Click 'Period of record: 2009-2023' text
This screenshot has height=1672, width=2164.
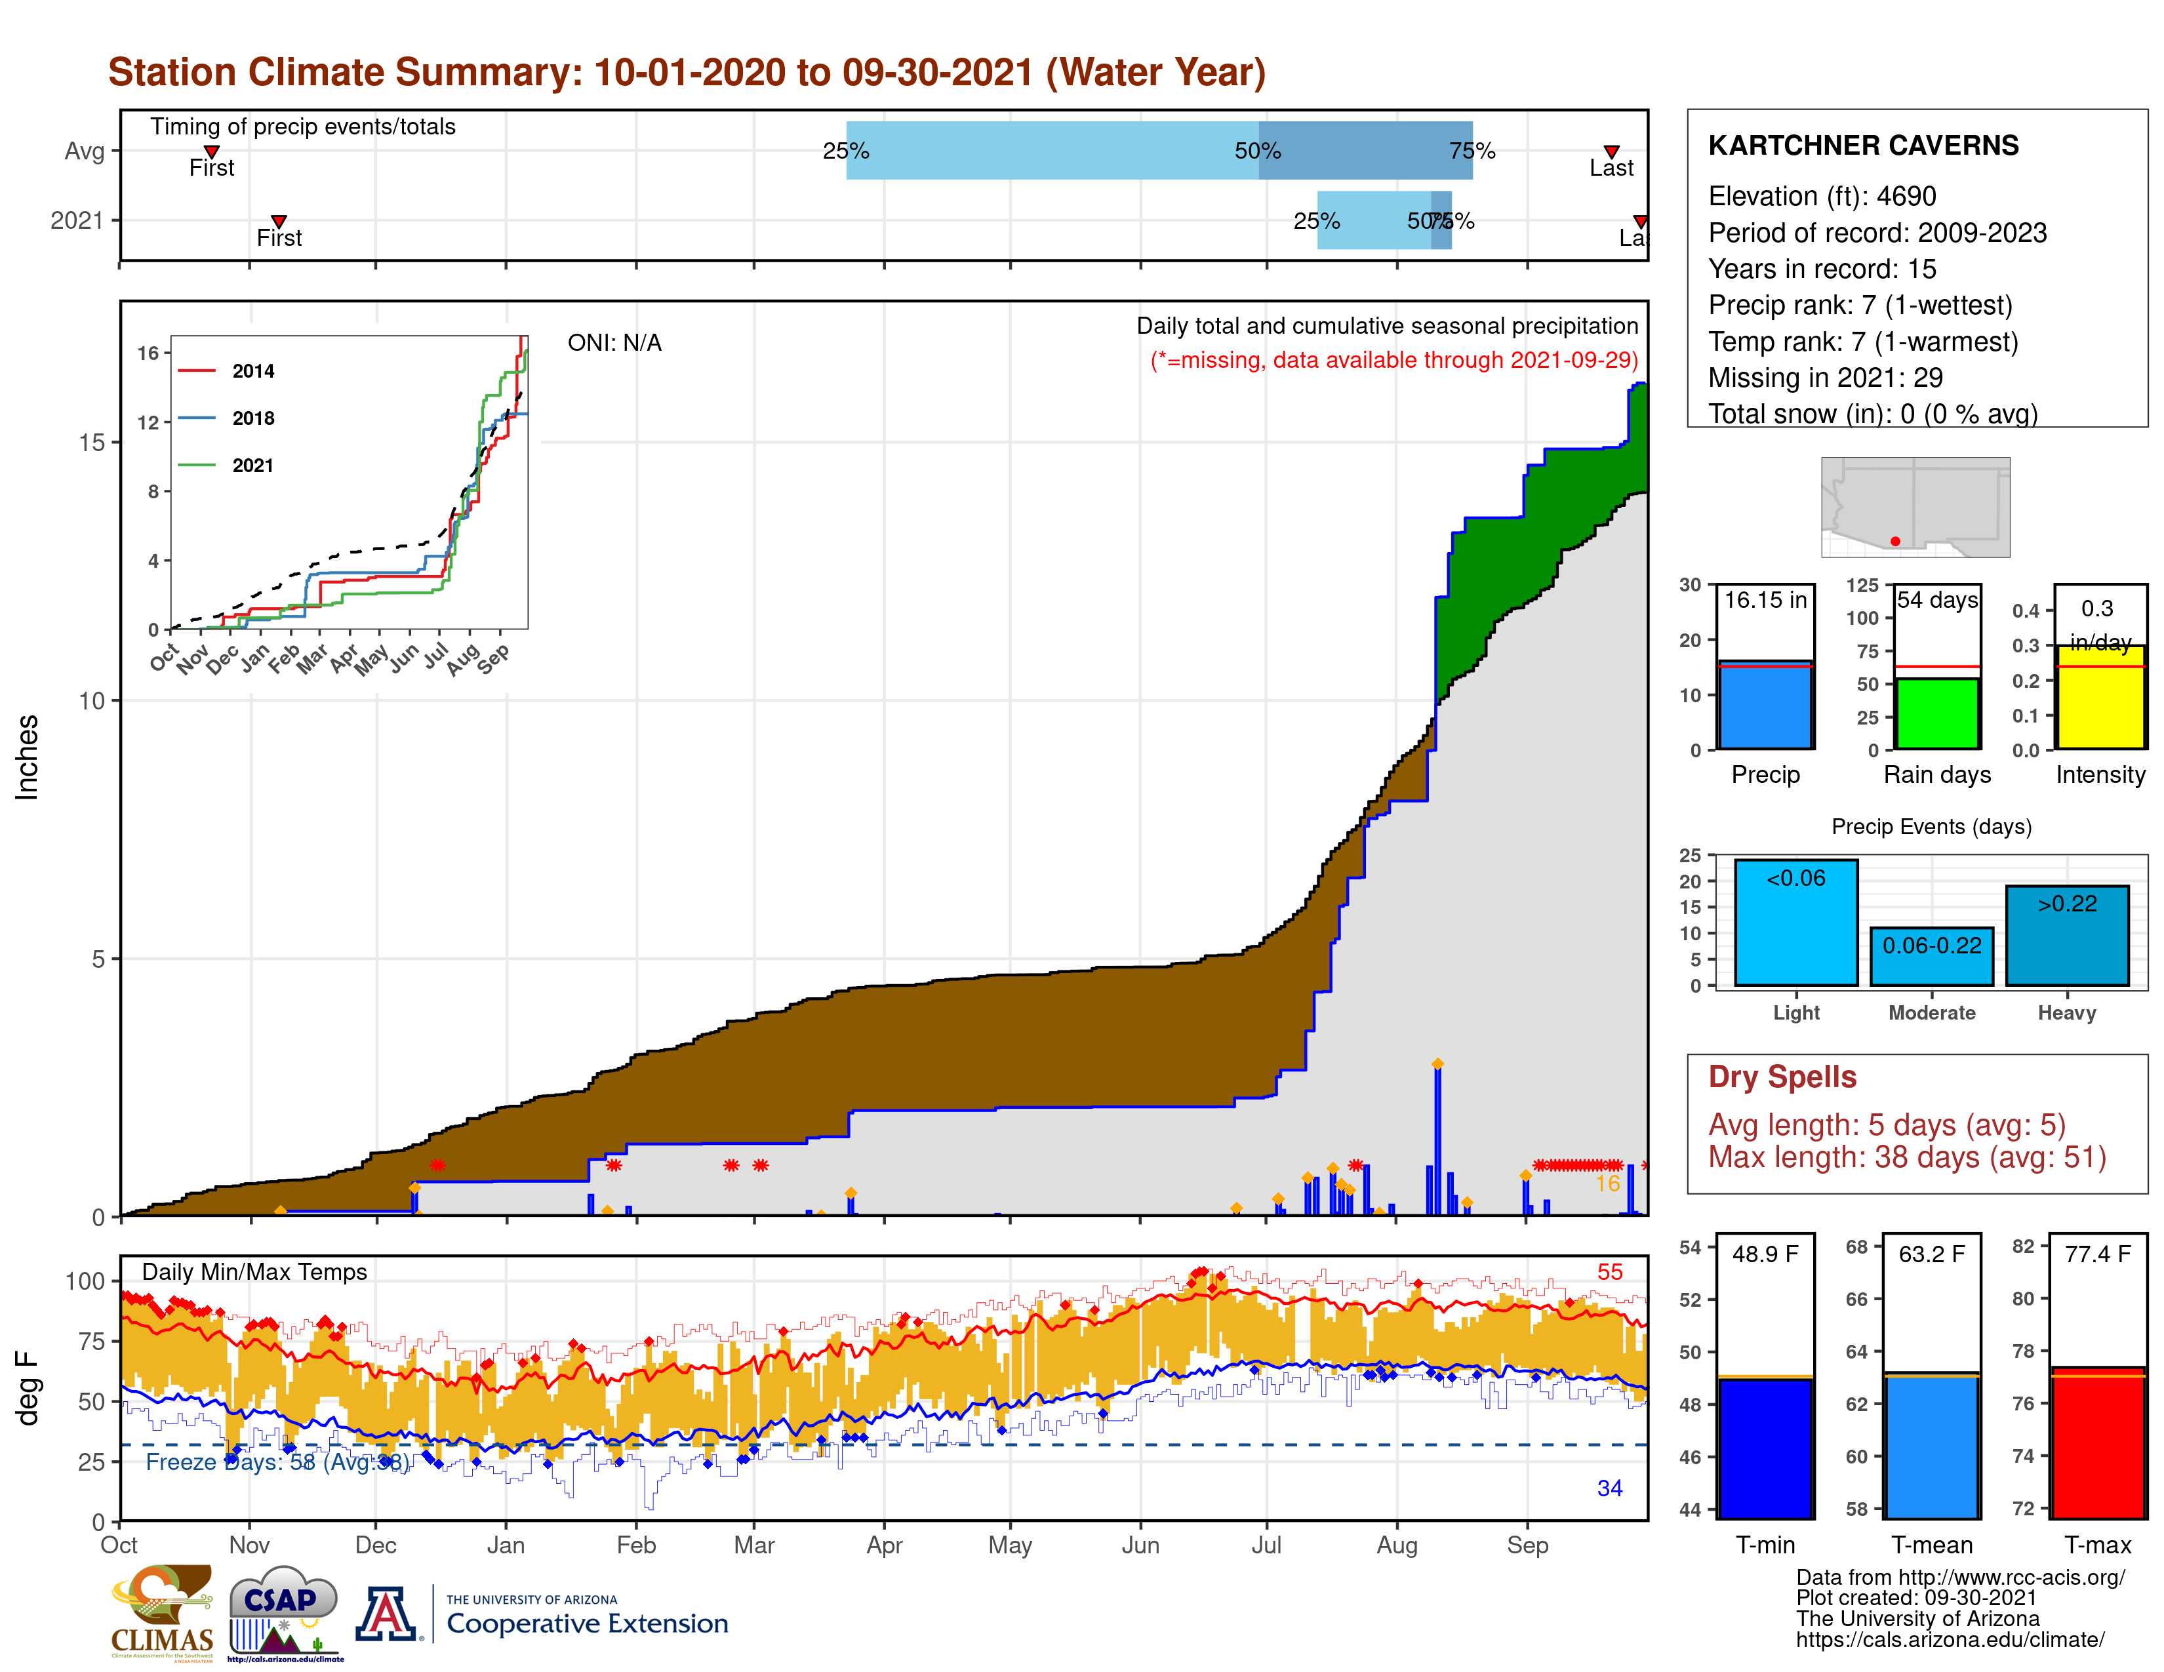(x=1877, y=233)
